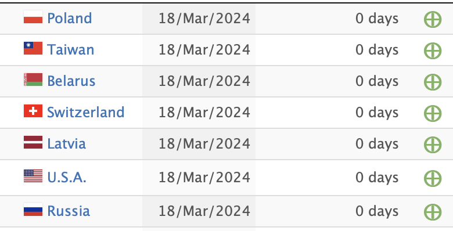Image resolution: width=453 pixels, height=231 pixels.
Task: Open the Russia country link
Action: (x=69, y=211)
